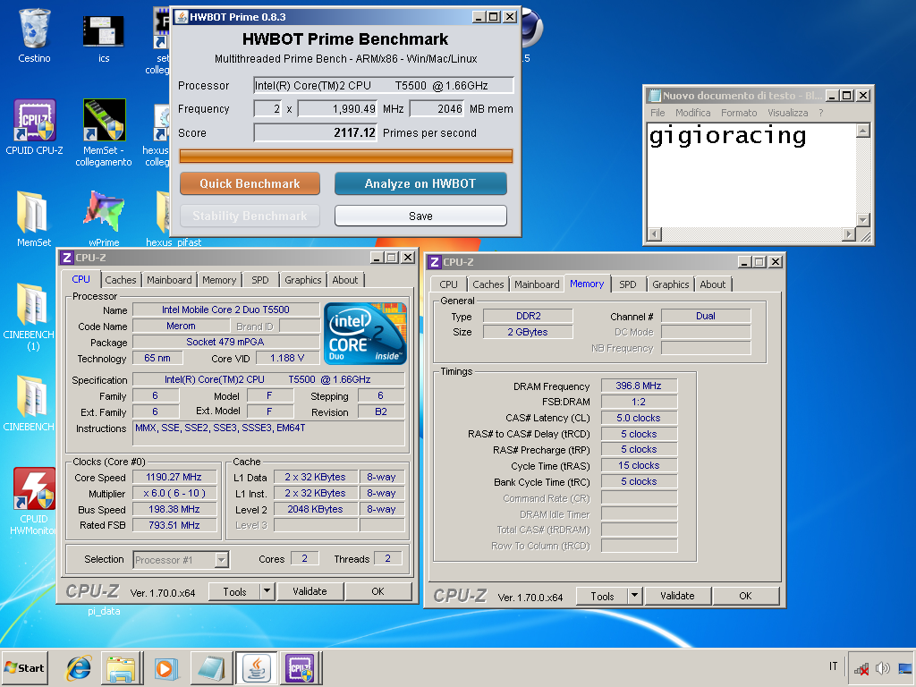Open Windows Explorer from the taskbar

[122, 667]
